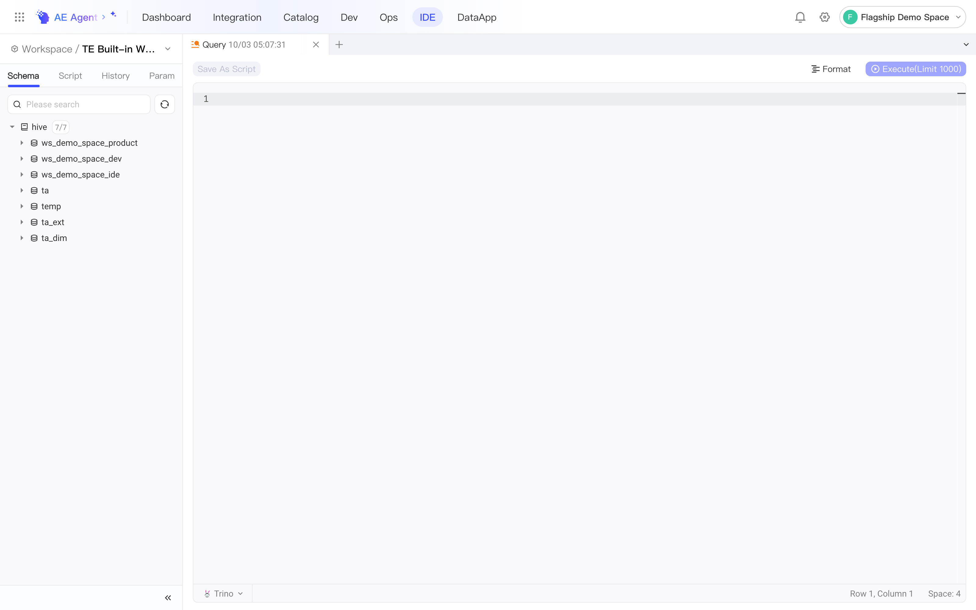The height and width of the screenshot is (610, 976).
Task: Open the settings gear icon
Action: [824, 17]
